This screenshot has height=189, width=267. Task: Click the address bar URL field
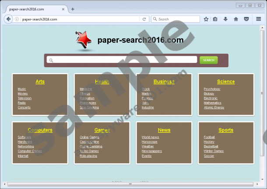pos(79,19)
